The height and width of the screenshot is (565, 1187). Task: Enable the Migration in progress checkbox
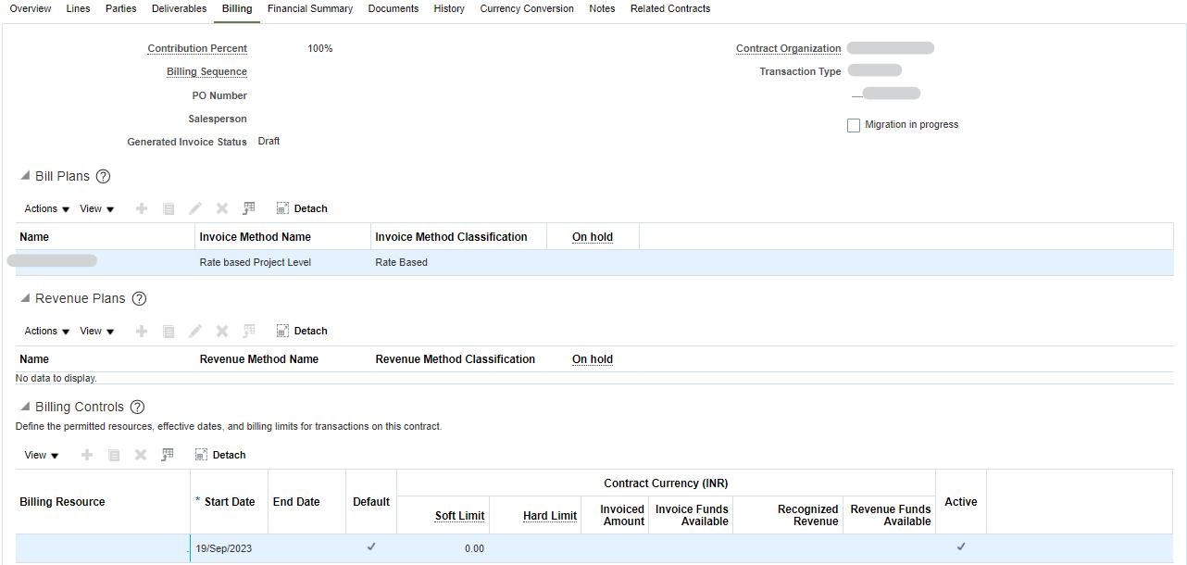pyautogui.click(x=853, y=124)
